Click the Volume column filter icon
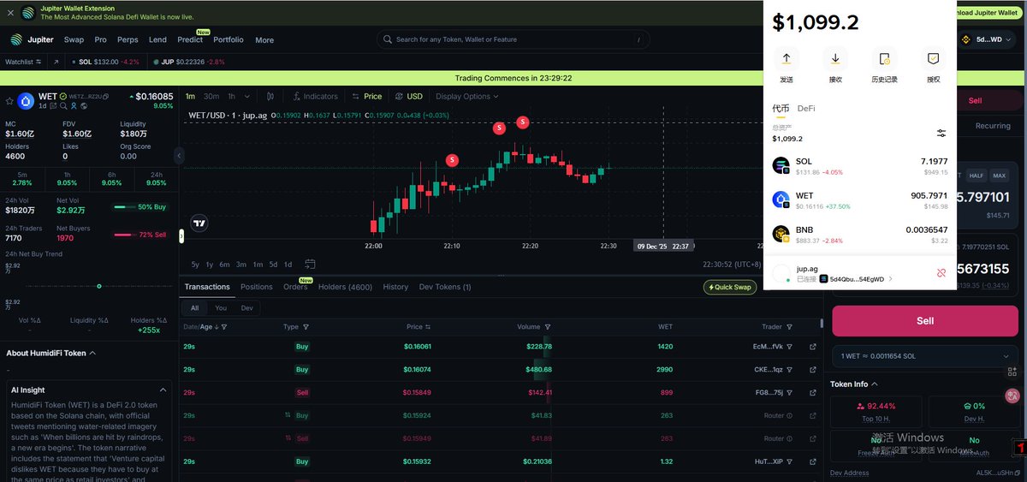1027x482 pixels. [549, 327]
